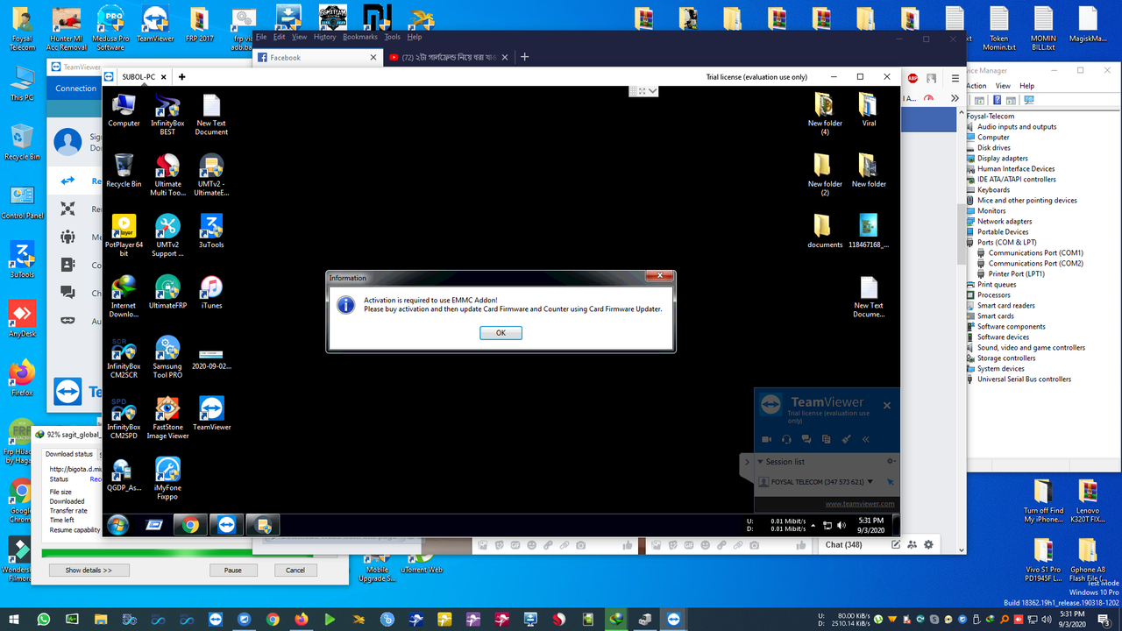
Task: Collapse the Session list section
Action: [x=760, y=462]
